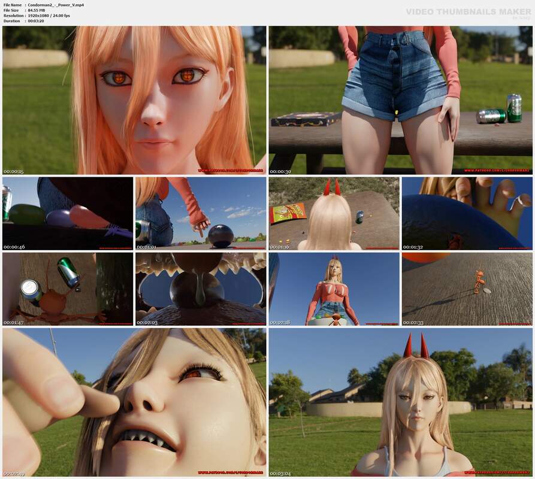Viewport: 535px width, 479px height.
Task: Select the 00:01:32 frame thumbnail
Action: (467, 213)
